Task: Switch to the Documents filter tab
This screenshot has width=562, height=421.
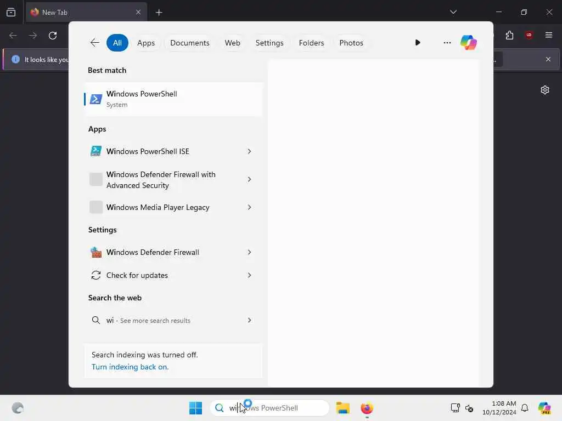Action: coord(189,43)
